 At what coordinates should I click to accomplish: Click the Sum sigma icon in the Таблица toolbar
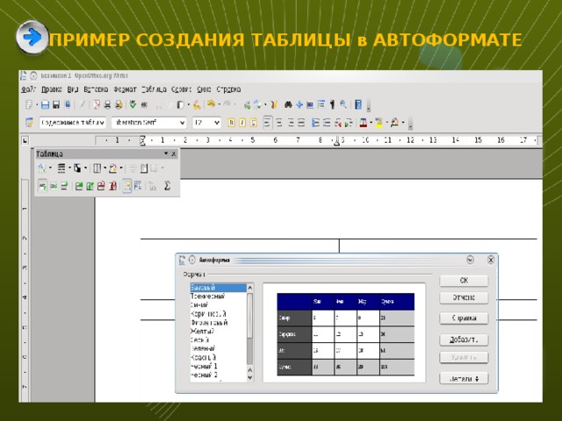[167, 186]
